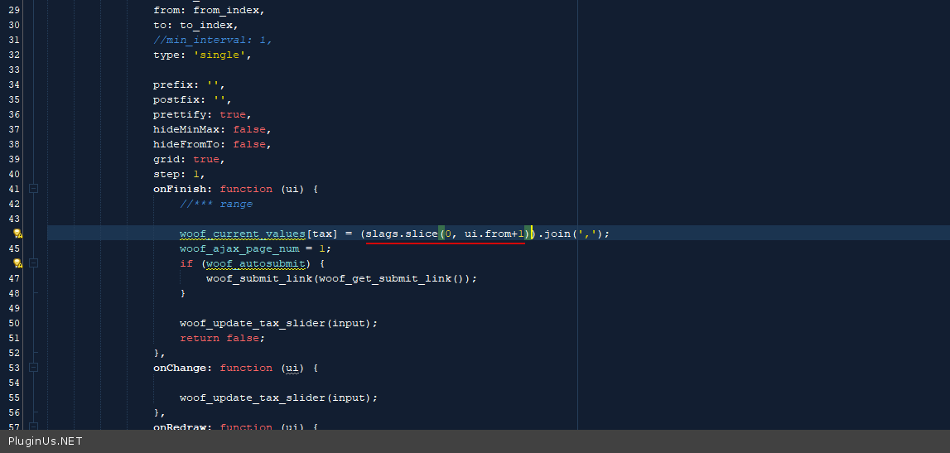Collapse the onFinish function block
950x453 pixels.
(x=34, y=189)
